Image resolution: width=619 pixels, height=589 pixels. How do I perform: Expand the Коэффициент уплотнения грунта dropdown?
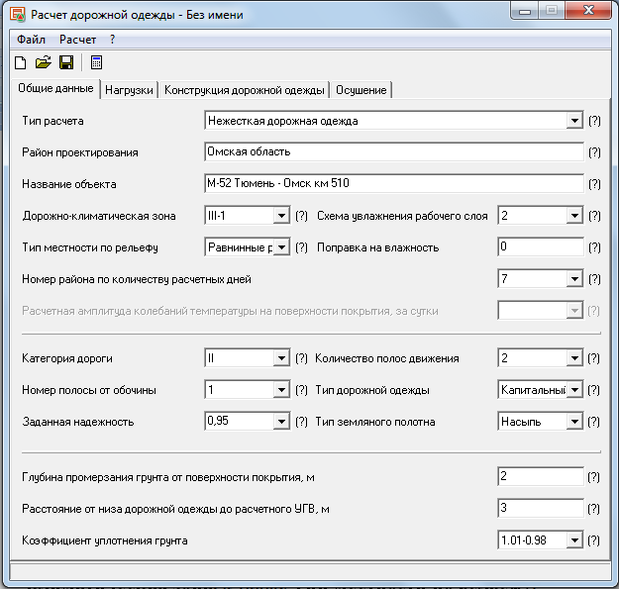(574, 540)
